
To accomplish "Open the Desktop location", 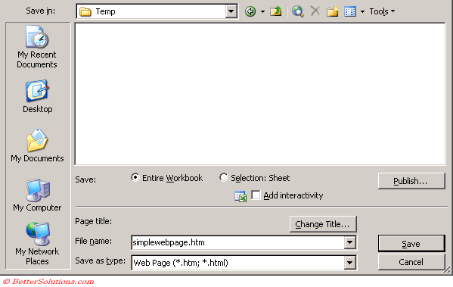I will click(x=38, y=97).
